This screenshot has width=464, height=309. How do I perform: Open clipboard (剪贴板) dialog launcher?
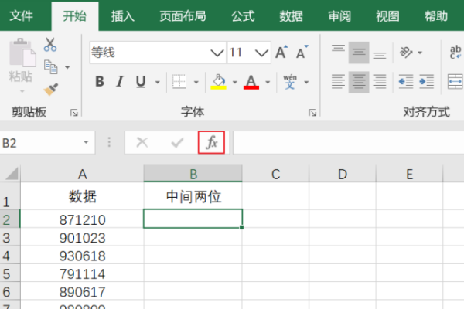pos(73,113)
